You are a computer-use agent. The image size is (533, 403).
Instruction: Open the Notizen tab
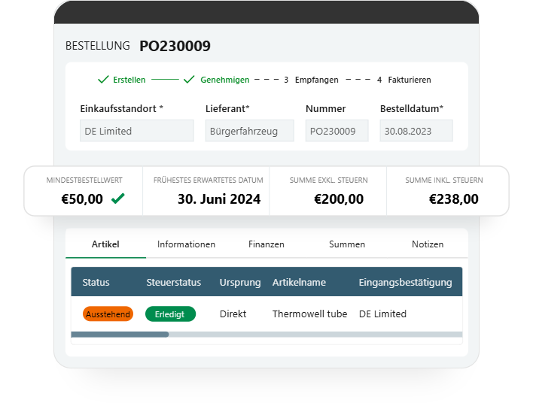click(428, 244)
